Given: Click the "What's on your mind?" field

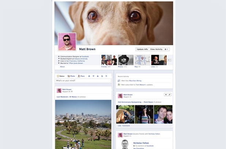Looking at the screenshot, I should (83, 81).
